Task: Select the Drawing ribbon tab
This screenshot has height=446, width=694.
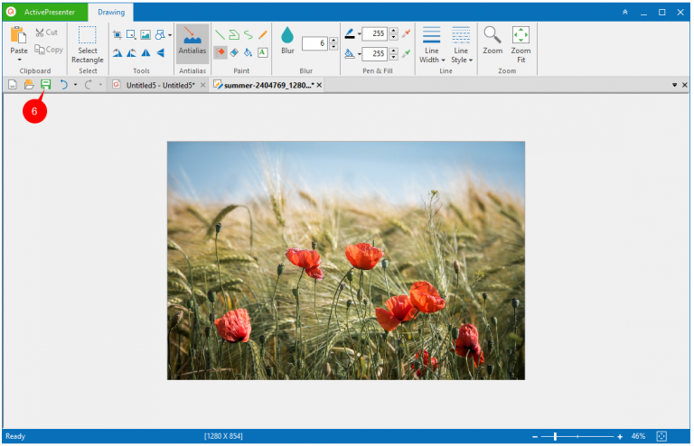Action: [x=111, y=13]
